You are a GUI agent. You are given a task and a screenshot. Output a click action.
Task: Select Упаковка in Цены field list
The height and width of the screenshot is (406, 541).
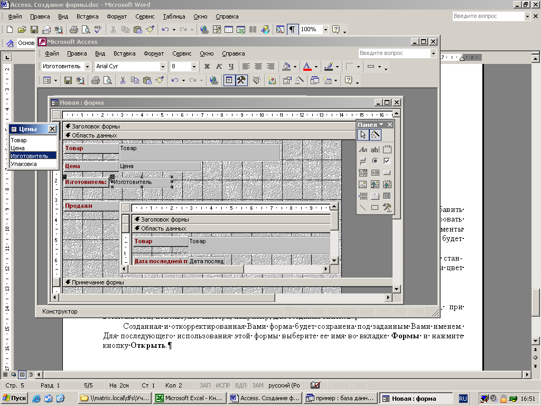33,164
